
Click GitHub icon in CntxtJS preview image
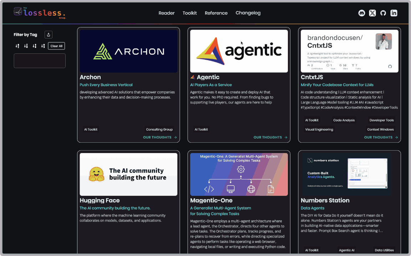390,67
